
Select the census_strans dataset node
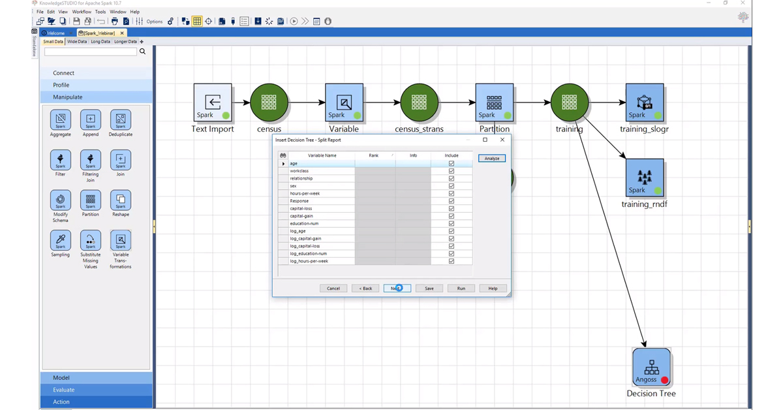419,102
